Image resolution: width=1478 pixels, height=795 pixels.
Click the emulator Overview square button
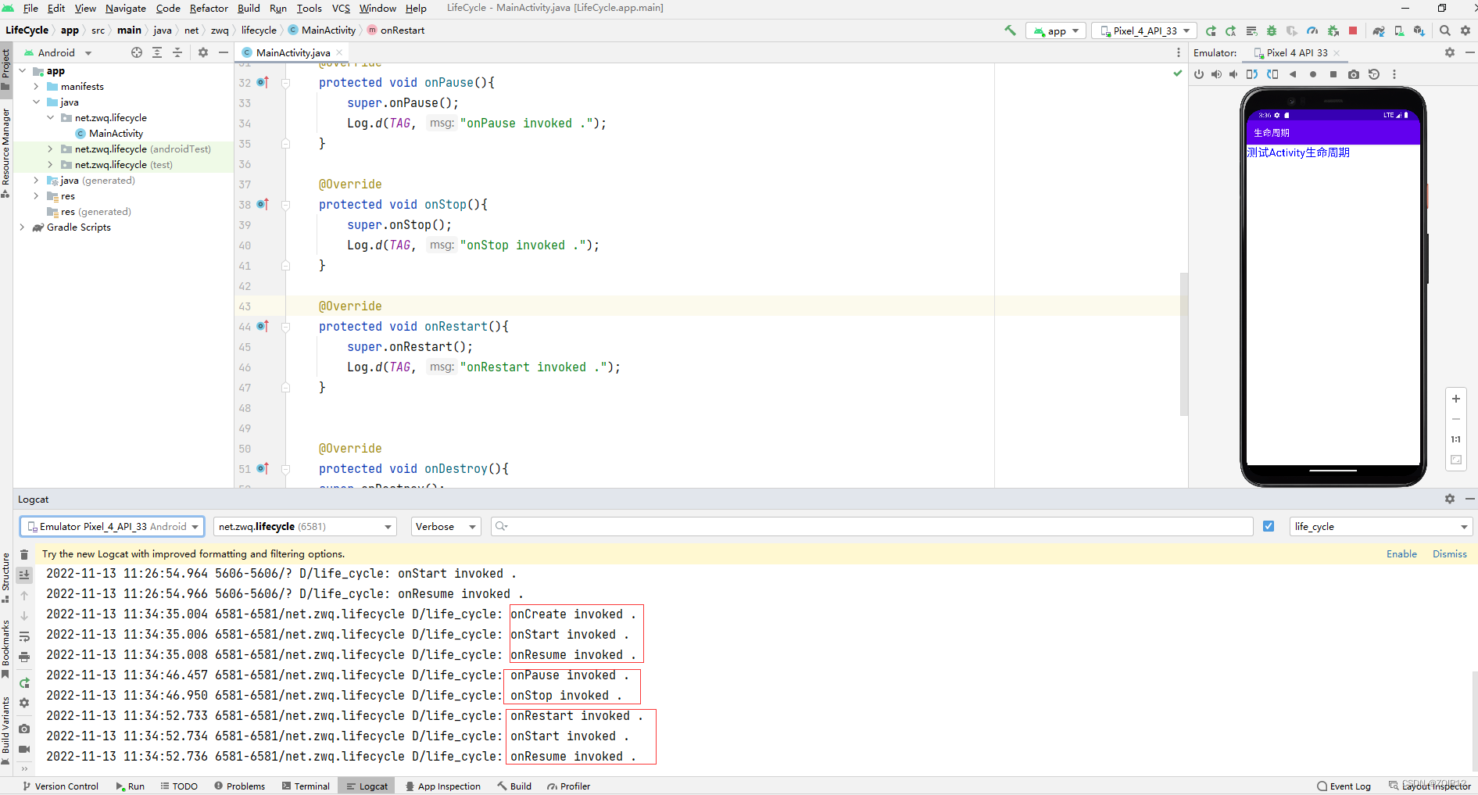point(1333,74)
